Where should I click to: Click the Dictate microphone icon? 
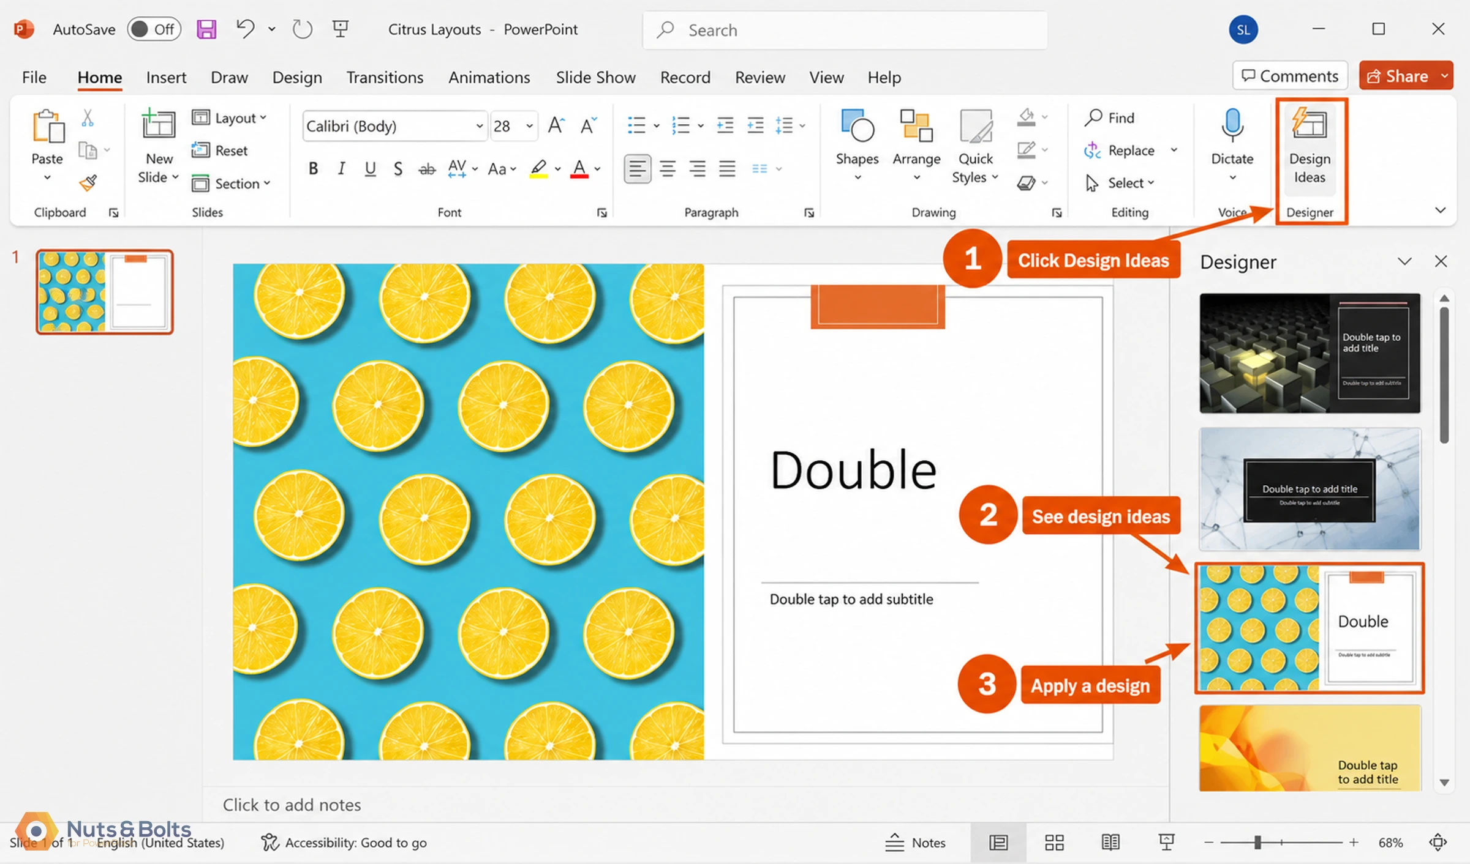[x=1232, y=125]
